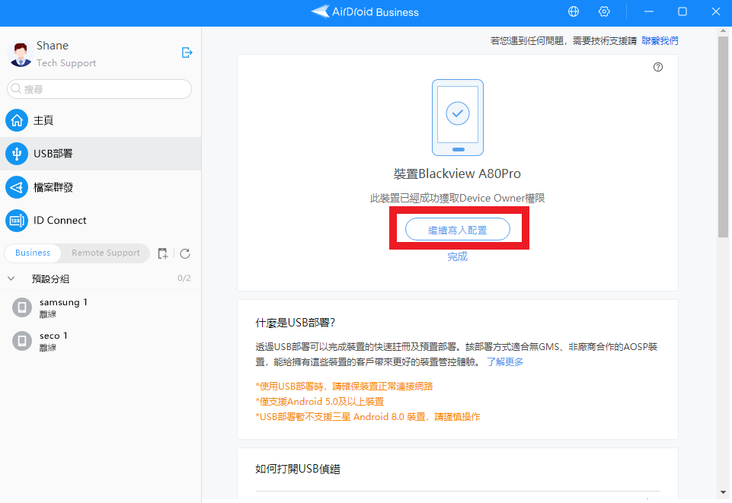Open the 主頁 menu item
732x503 pixels.
pyautogui.click(x=101, y=120)
